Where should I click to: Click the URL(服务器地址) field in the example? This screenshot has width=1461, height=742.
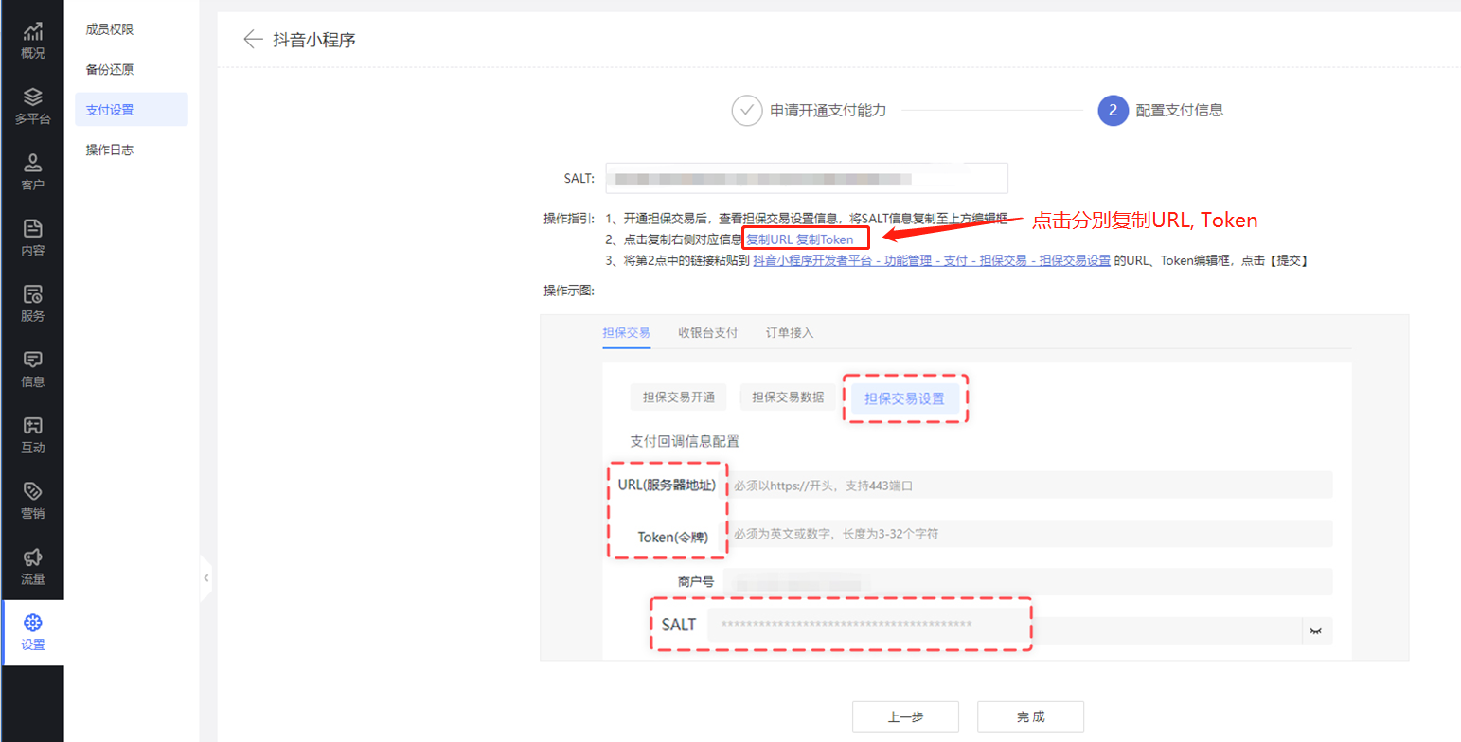(1028, 485)
